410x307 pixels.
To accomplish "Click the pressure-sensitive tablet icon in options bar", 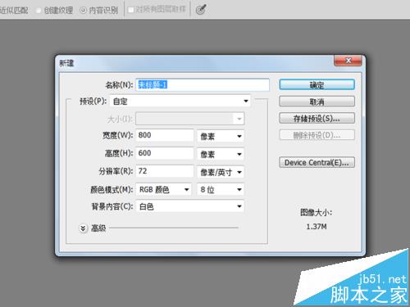I will coord(201,10).
